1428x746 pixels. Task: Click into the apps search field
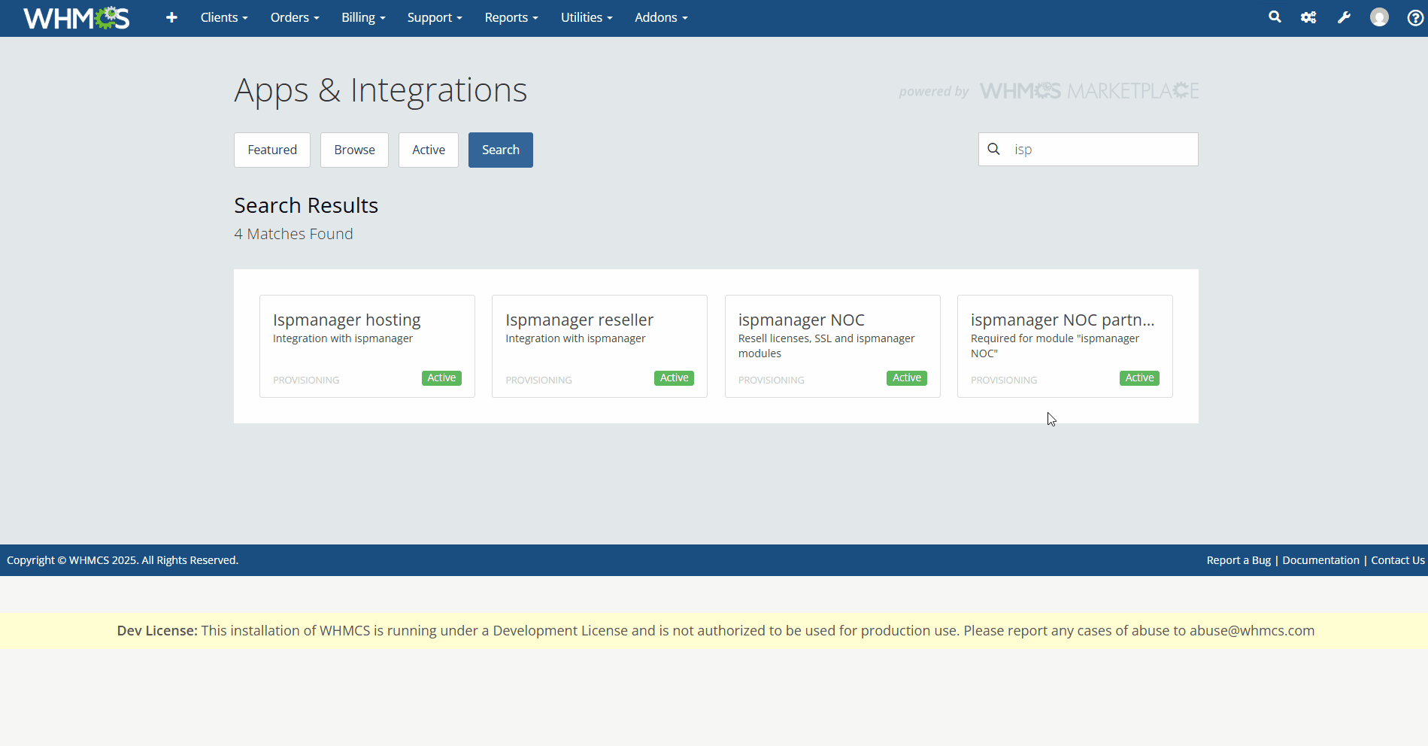[1101, 150]
